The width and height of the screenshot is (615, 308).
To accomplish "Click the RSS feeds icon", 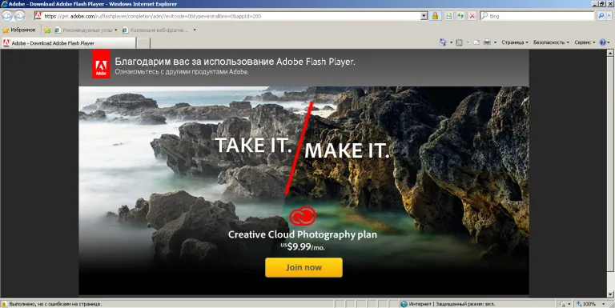I will point(460,42).
